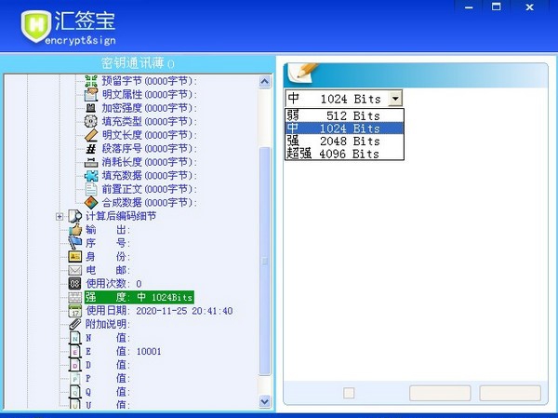Click the 输出 thumbs-up icon
This screenshot has height=418, width=558.
click(x=74, y=230)
